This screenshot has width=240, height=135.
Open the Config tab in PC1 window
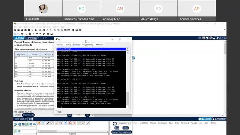(x=68, y=45)
